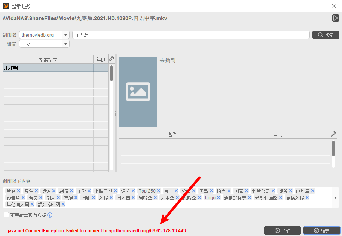The width and height of the screenshot is (342, 236).
Task: Expand the scrape content tag list dropdown
Action: pos(335,197)
